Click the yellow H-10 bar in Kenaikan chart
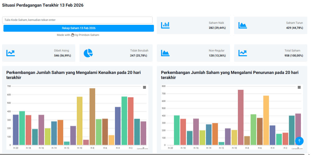Image resolution: width=311 pixels, height=155 pixels. [79, 121]
